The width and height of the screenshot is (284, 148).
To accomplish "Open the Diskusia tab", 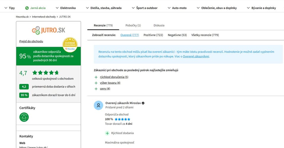I will click(159, 25).
